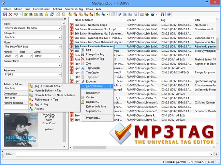The image size is (221, 165).
Task: Click inside the Filtre input field
Action: point(114,154)
